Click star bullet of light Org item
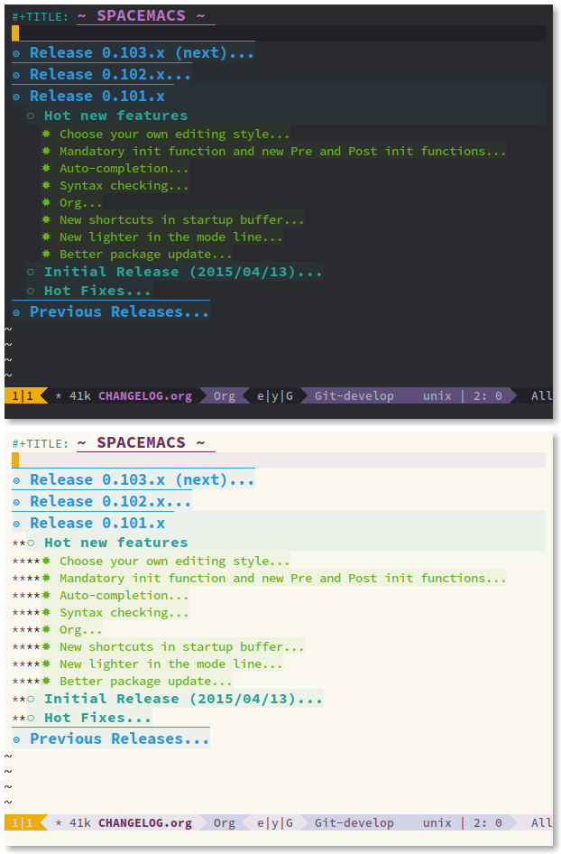561x854 pixels. [46, 629]
